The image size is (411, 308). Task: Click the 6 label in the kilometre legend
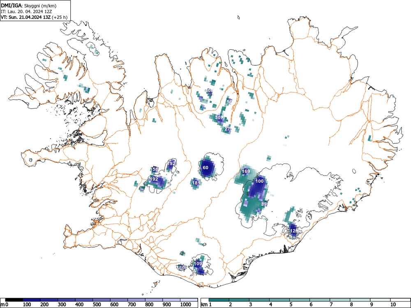pos(311,305)
